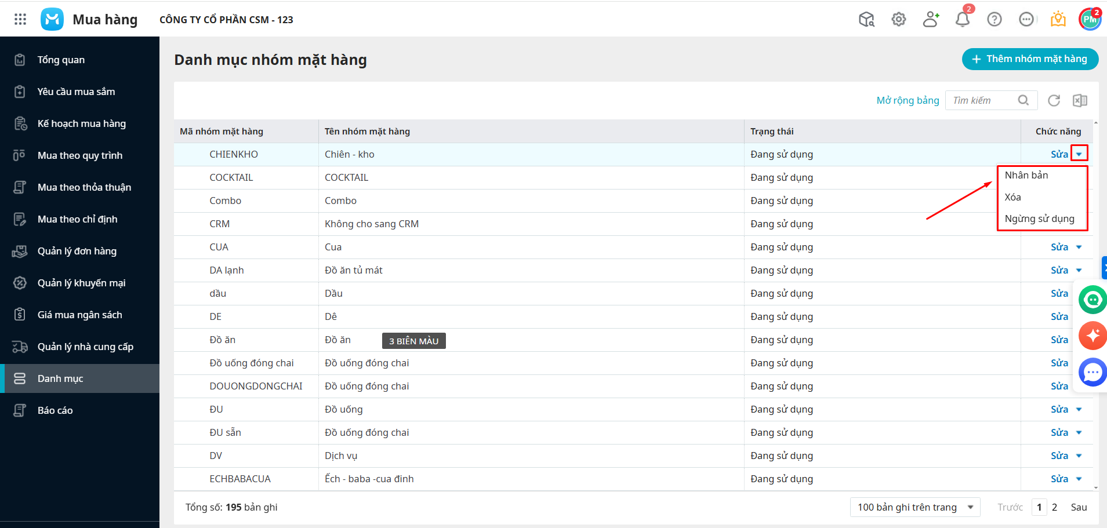
Task: Refresh the item group table
Action: (1054, 101)
